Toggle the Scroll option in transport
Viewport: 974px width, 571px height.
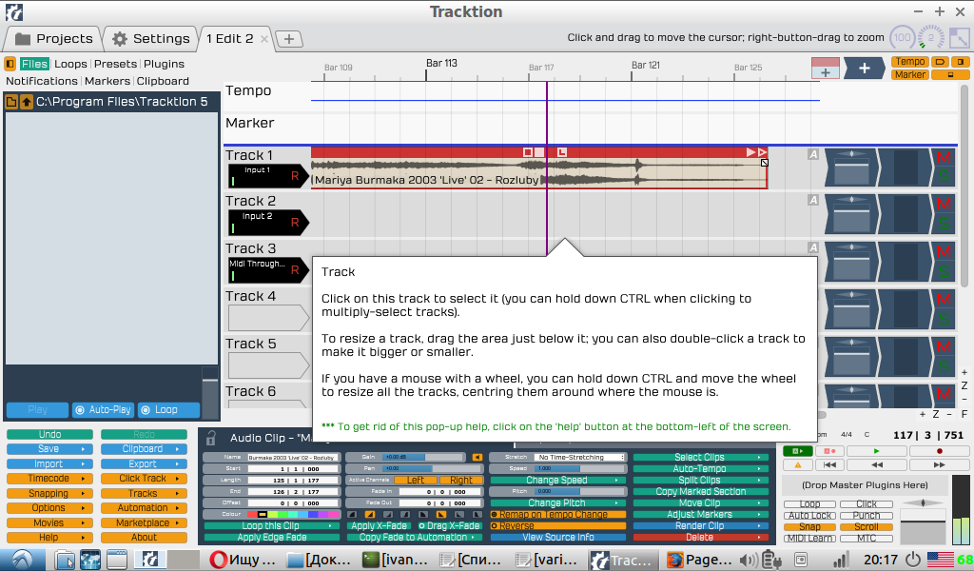[866, 527]
